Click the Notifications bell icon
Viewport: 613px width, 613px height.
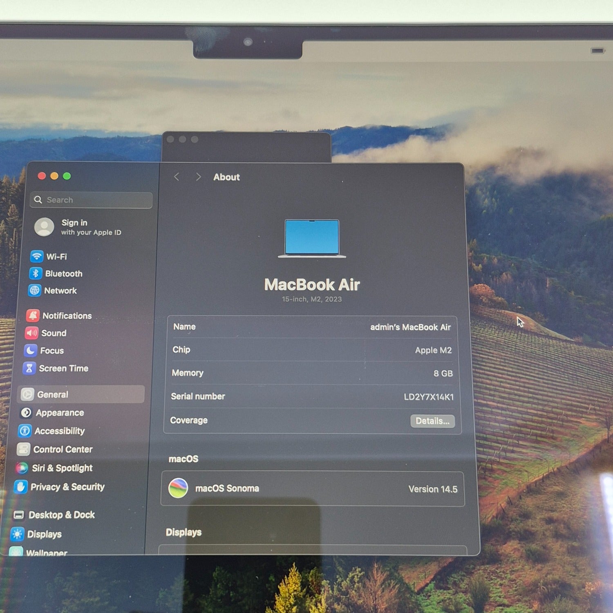coord(33,315)
